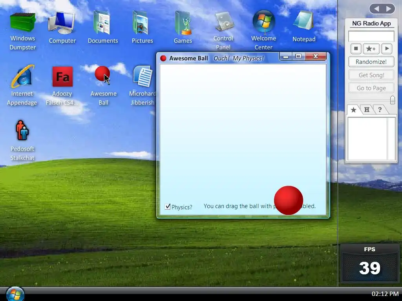
Task: Click the NG Radio list scrollbar
Action: point(391,139)
